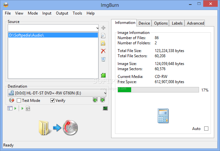This screenshot has height=151, width=220.
Task: Open the File menu
Action: click(8, 13)
